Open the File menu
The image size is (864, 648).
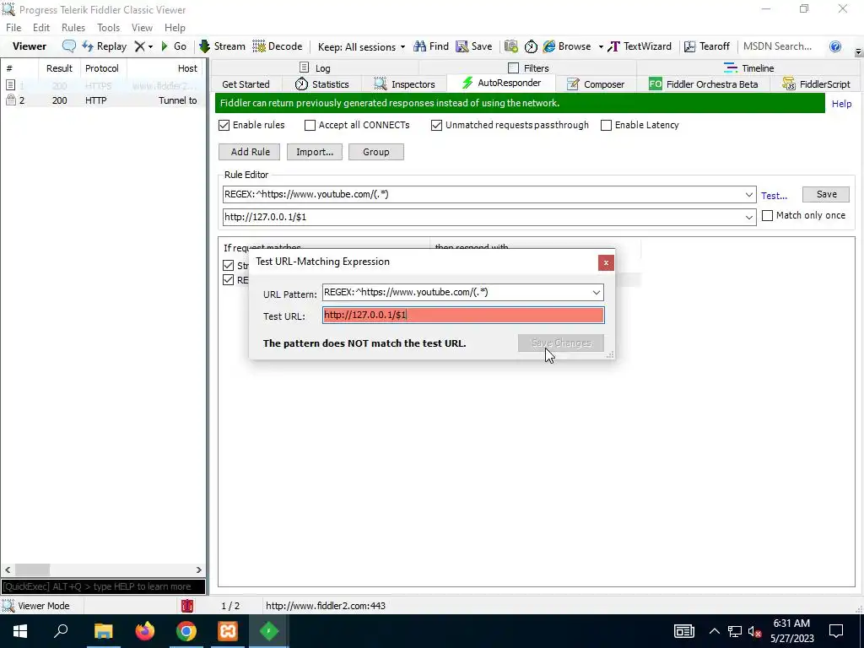click(x=13, y=28)
